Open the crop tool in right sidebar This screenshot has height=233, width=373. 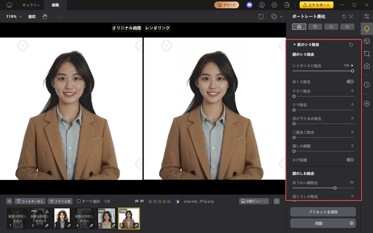pos(367,54)
